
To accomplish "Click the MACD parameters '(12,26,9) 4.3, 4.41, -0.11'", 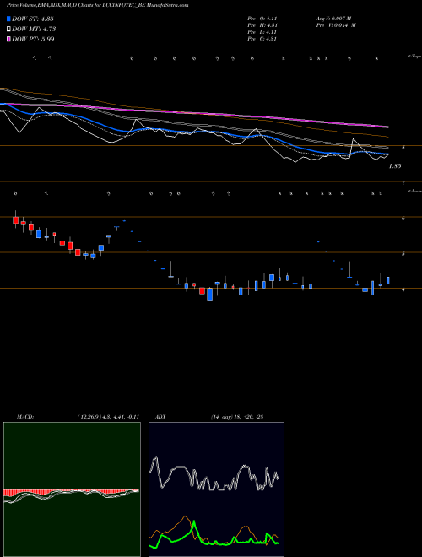I will click(x=108, y=417).
